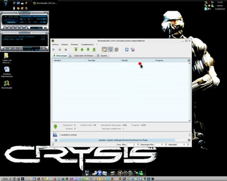This screenshot has height=181, width=227.
Task: Stop all downloads with the square stop icon
Action: coord(66,50)
